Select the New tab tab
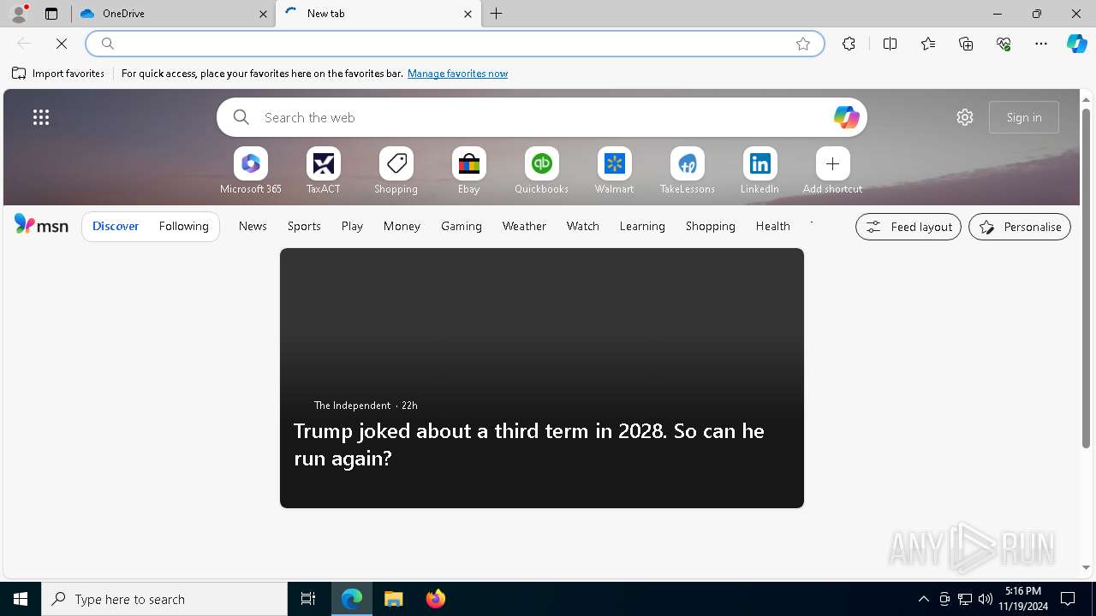This screenshot has height=616, width=1096. pos(378,14)
